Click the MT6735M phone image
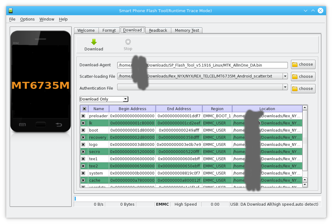The width and height of the screenshot is (332, 224). 41,82
